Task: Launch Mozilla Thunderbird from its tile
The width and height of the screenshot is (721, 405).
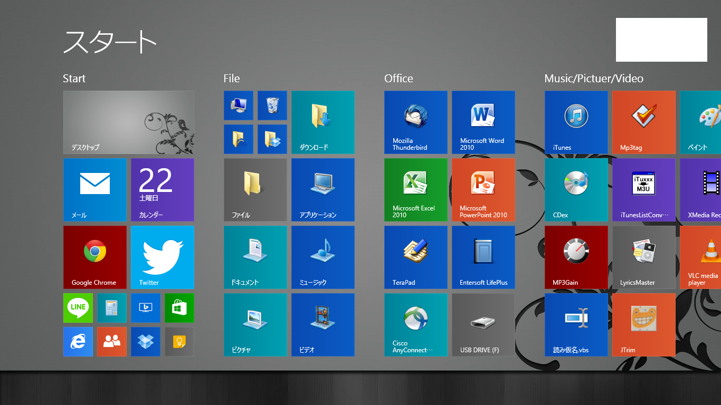Action: pyautogui.click(x=416, y=122)
